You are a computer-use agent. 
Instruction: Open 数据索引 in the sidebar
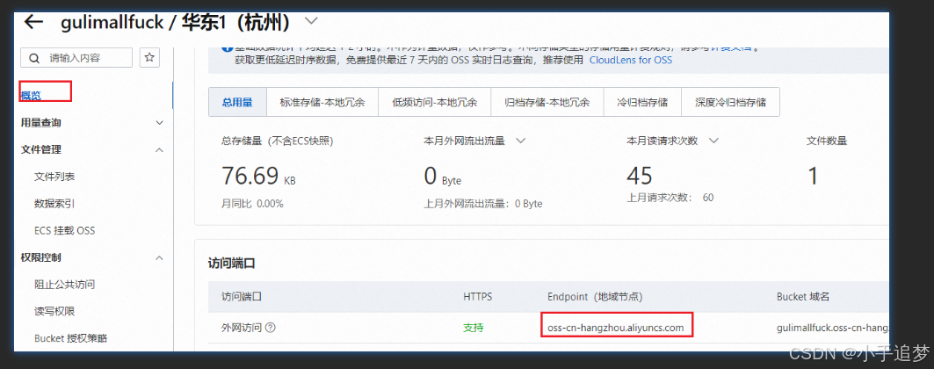(54, 204)
